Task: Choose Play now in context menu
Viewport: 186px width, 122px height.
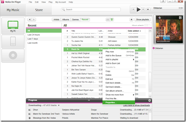Action: tap(119, 52)
